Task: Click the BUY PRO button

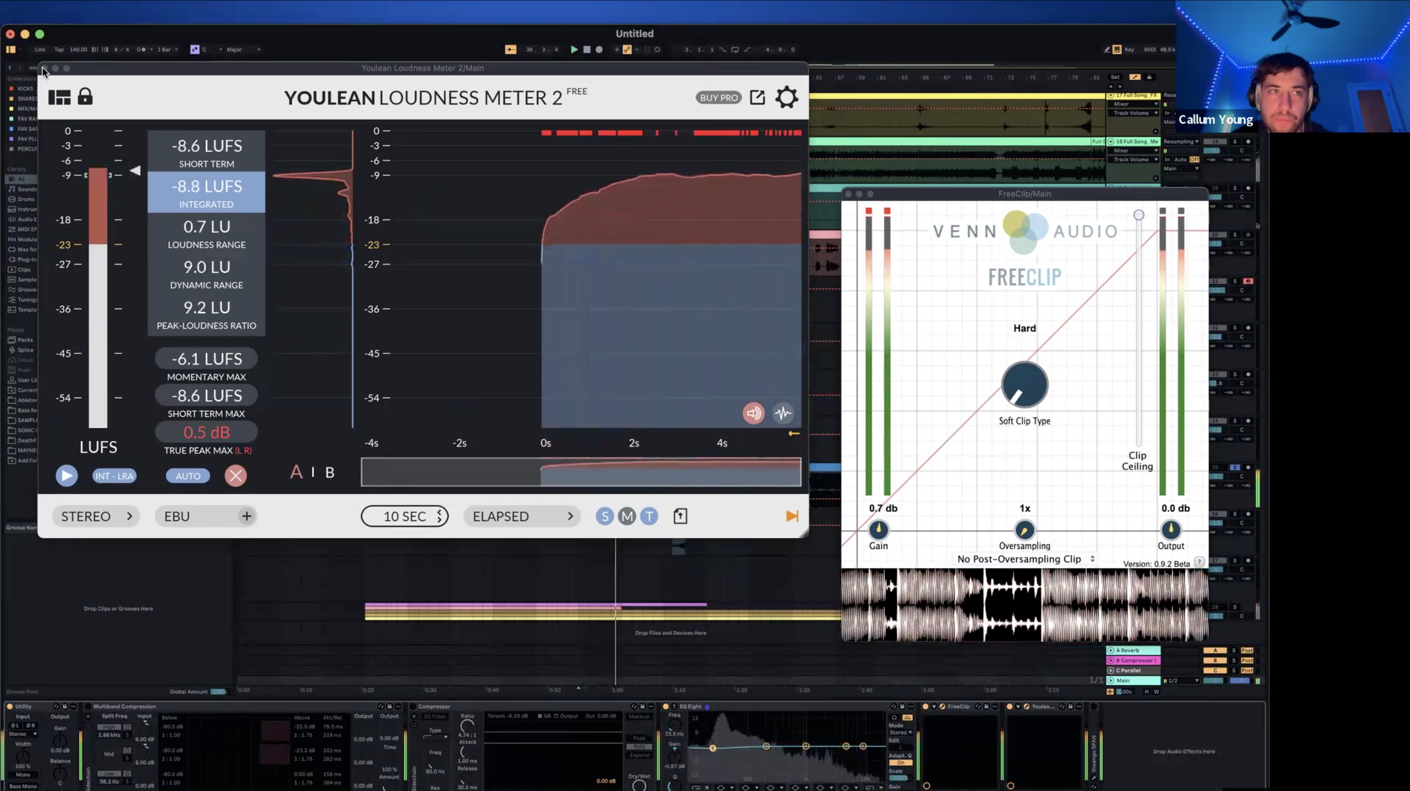Action: click(718, 98)
